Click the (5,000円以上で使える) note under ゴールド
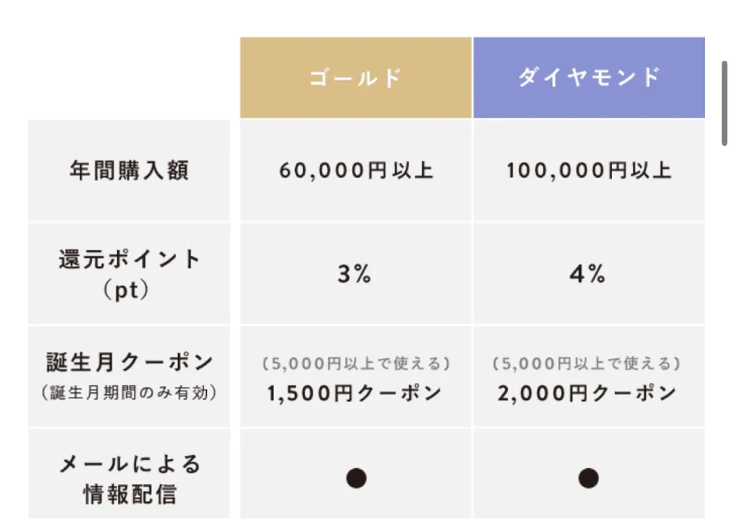The image size is (733, 519). pos(355,364)
